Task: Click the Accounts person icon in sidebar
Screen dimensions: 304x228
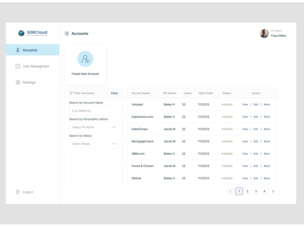Action: click(x=18, y=50)
